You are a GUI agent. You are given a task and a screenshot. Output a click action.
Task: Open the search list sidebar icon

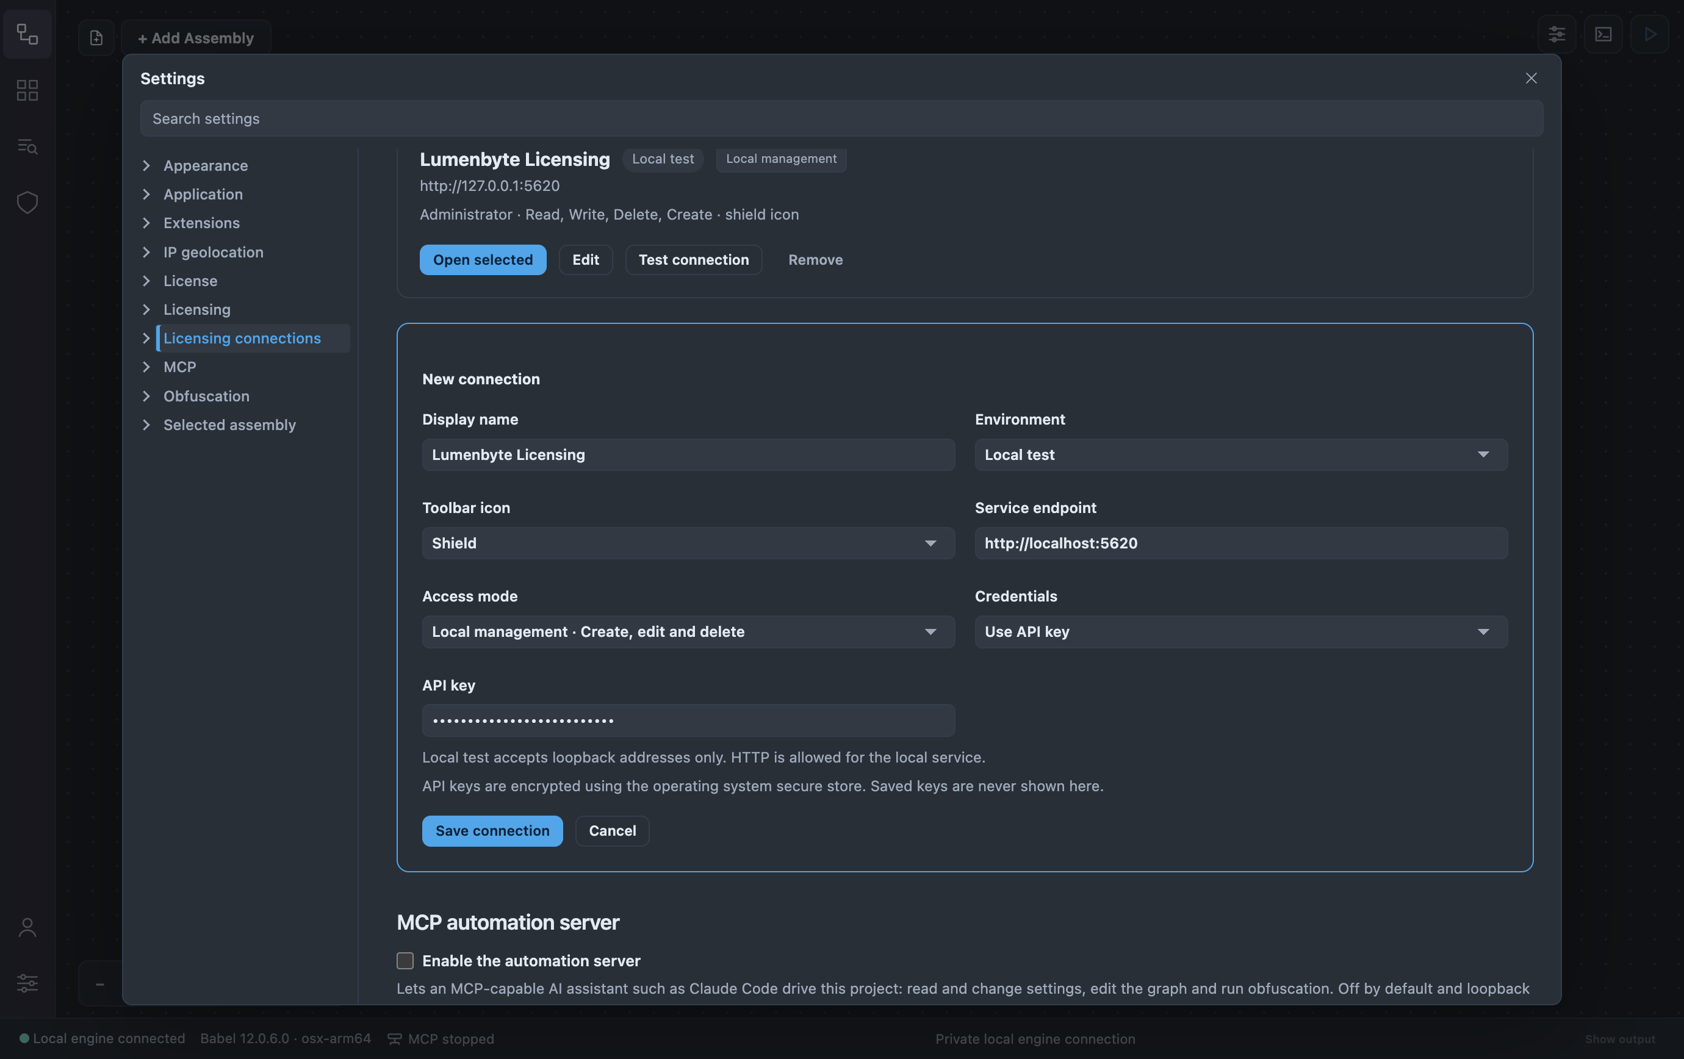point(27,146)
